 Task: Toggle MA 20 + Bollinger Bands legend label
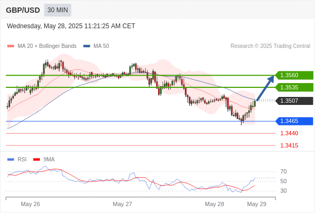[47, 46]
